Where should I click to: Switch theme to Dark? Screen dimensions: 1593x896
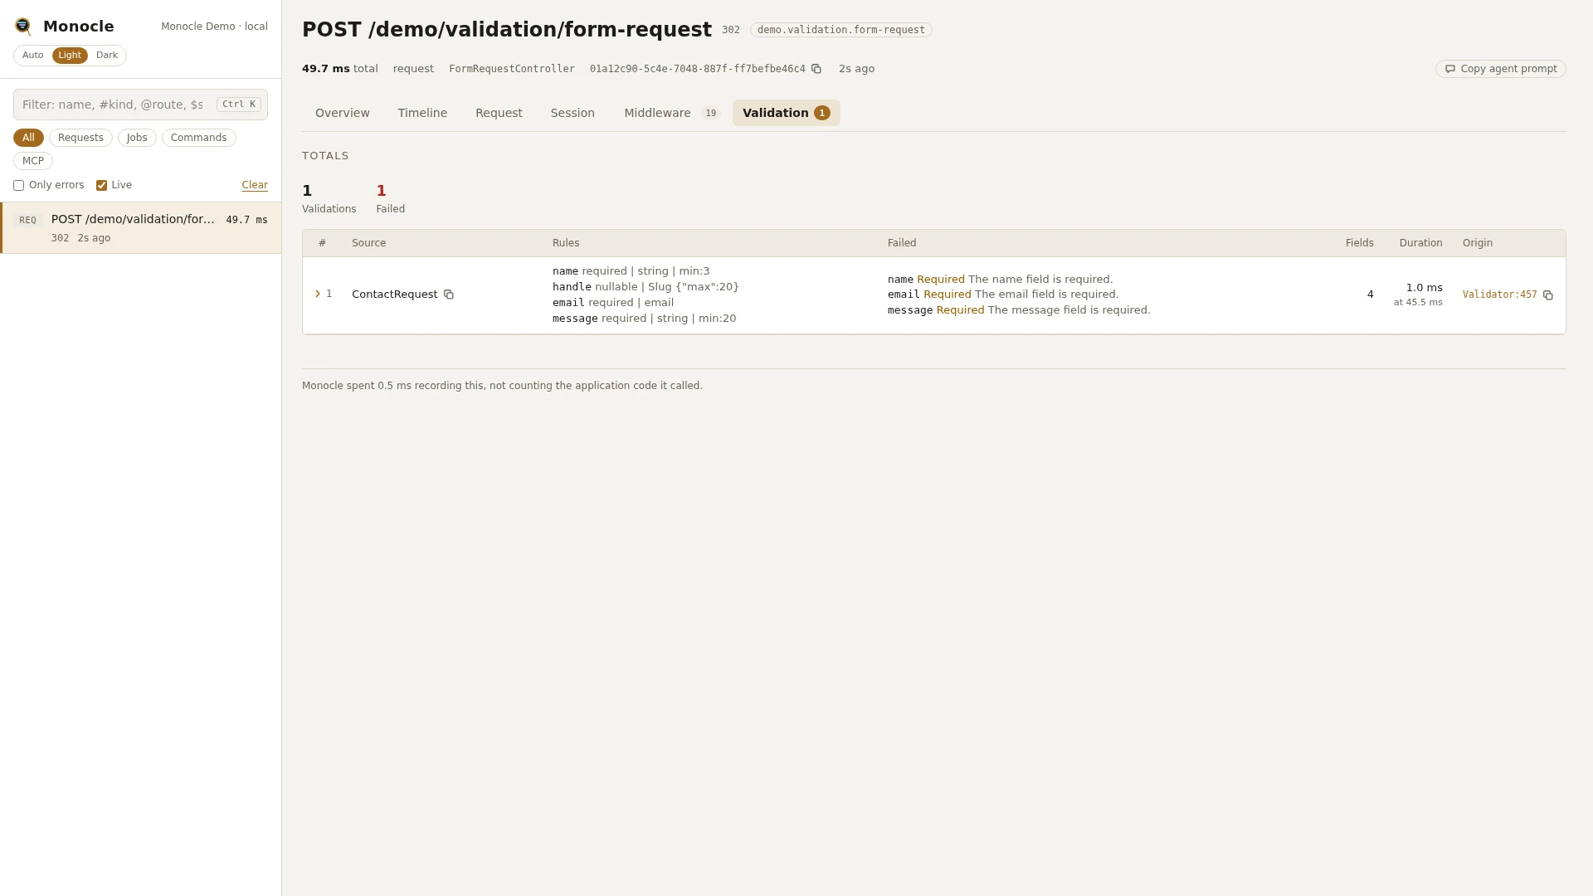(107, 56)
